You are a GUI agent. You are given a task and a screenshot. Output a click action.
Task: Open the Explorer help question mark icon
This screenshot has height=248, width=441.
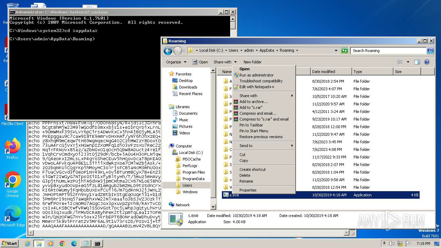click(427, 62)
